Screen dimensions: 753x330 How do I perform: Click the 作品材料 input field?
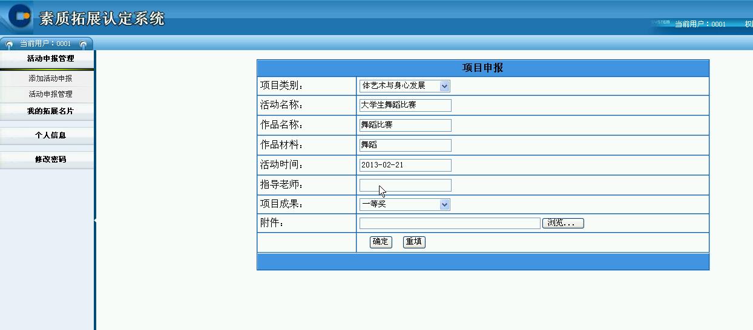[x=405, y=145]
